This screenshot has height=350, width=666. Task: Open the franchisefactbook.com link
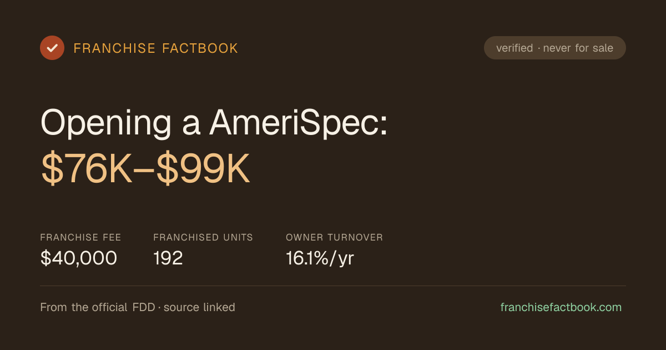click(x=561, y=307)
